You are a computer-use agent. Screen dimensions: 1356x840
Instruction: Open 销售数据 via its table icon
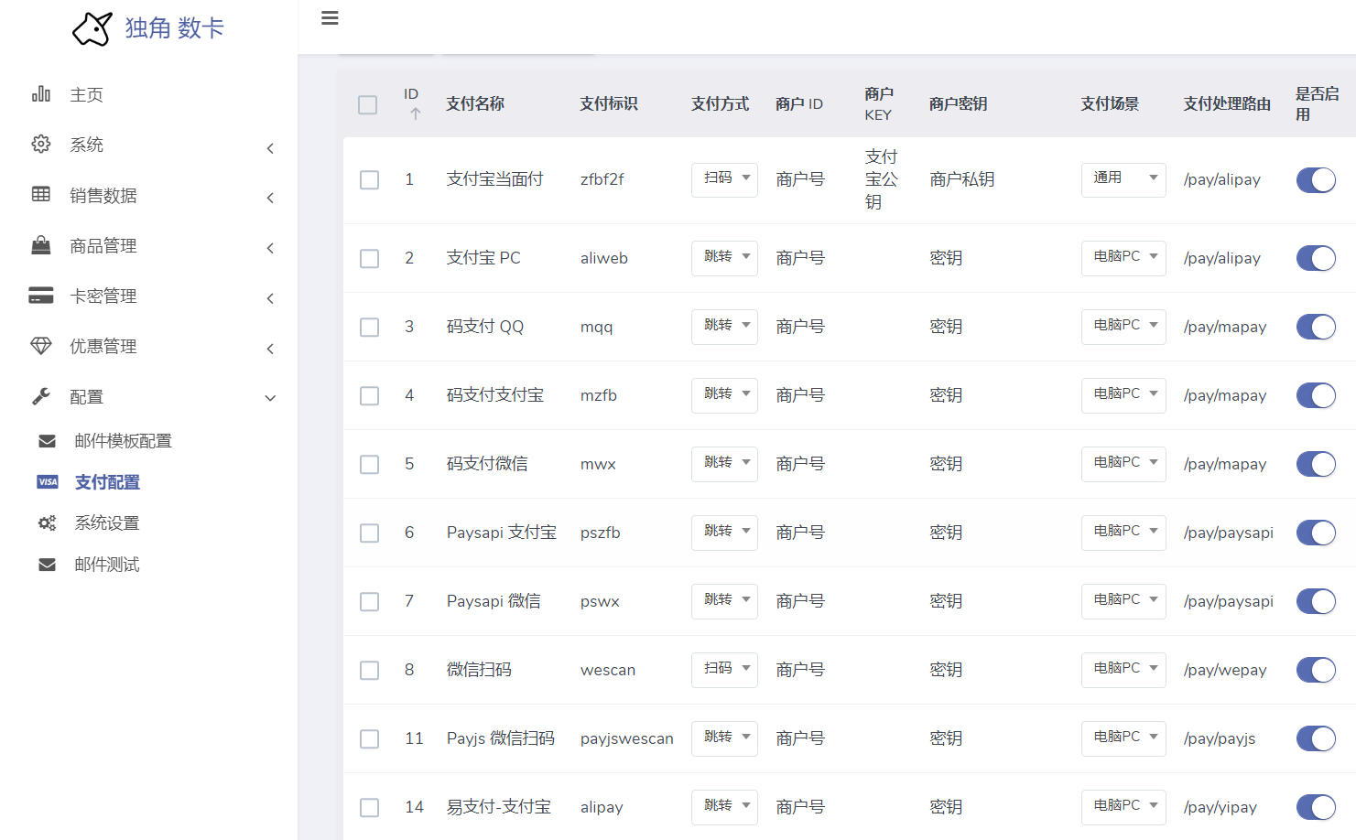click(x=41, y=194)
